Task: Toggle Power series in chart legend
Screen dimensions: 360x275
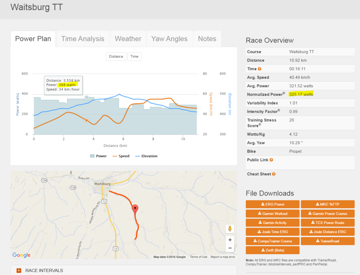Action: (98, 156)
